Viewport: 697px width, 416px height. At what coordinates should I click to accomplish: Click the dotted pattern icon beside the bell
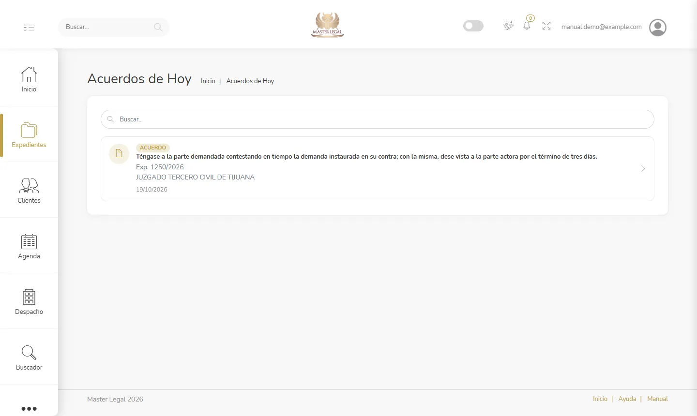pyautogui.click(x=508, y=26)
